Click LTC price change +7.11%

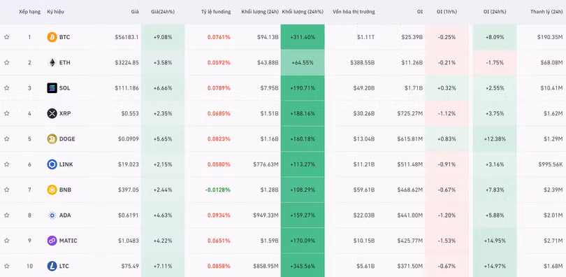(x=163, y=267)
